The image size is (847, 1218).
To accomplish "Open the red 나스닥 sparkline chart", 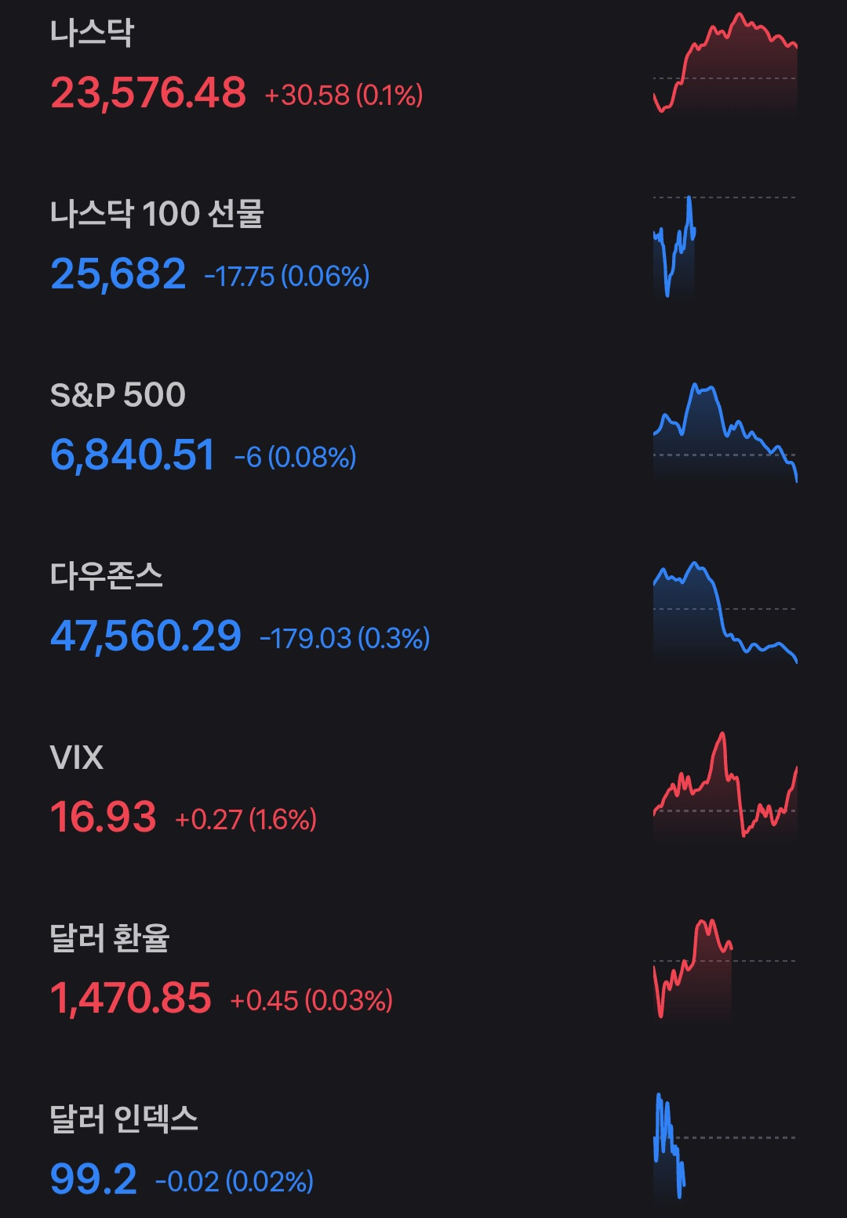I will 725,64.
